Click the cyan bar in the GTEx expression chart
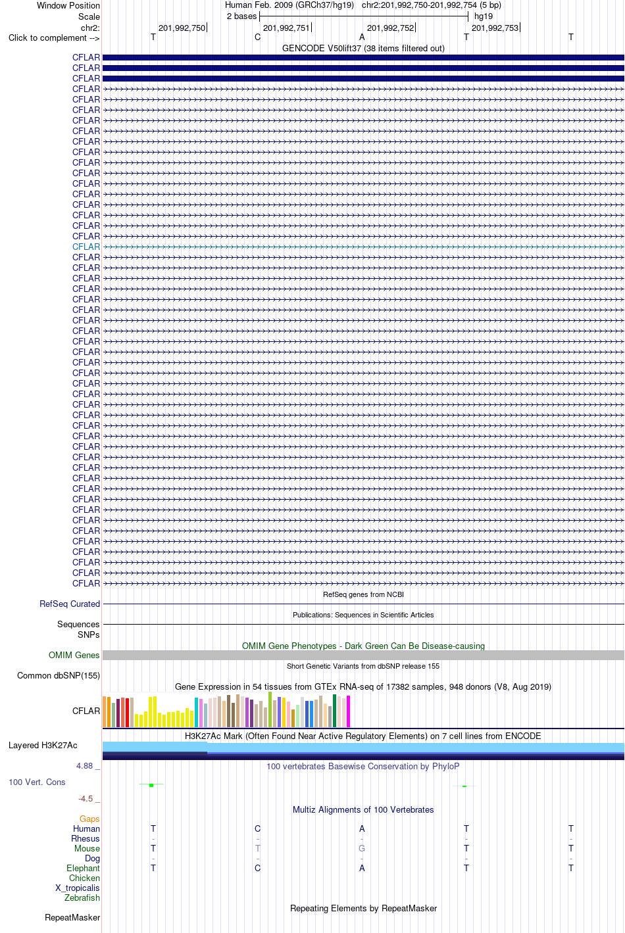This screenshot has width=625, height=933. [197, 713]
